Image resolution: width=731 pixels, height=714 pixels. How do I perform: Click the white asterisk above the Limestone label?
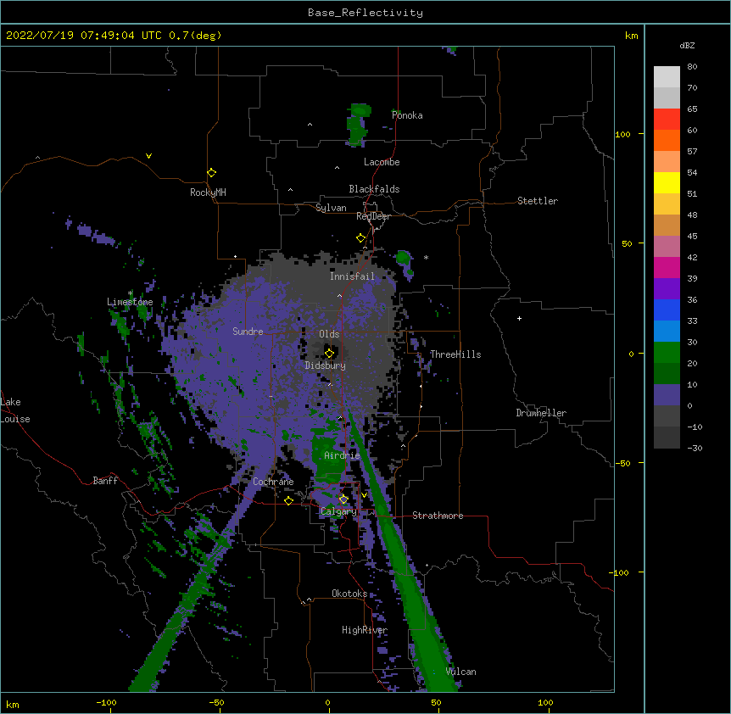coord(130,293)
